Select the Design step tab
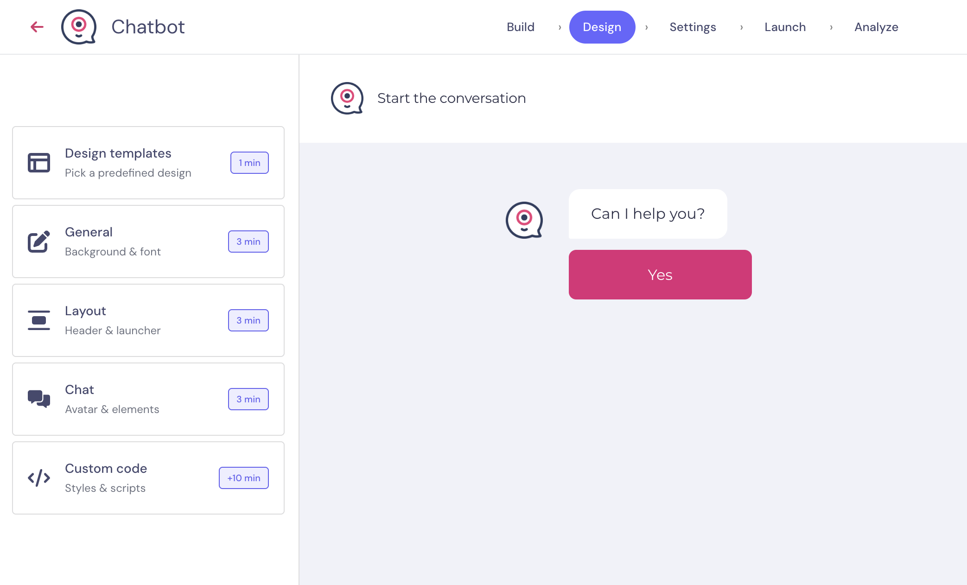Screen dimensions: 967x585 coord(602,27)
